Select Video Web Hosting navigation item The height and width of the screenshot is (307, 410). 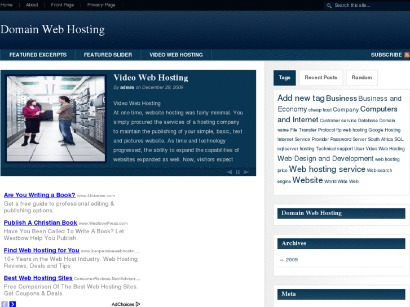176,55
